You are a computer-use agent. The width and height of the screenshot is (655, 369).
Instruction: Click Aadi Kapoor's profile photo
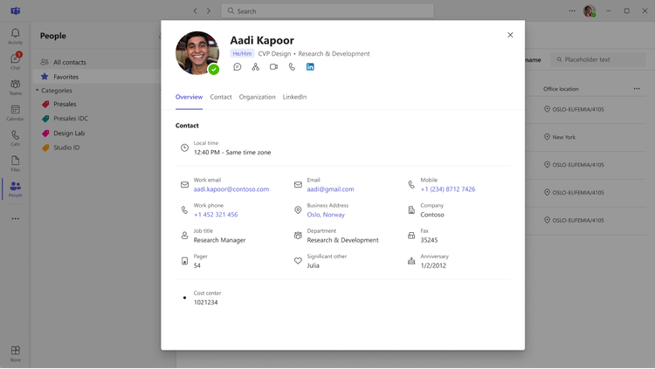197,53
